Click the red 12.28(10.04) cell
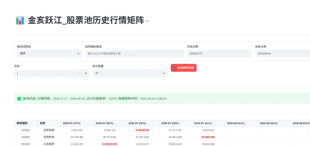 pyautogui.click(x=110, y=144)
